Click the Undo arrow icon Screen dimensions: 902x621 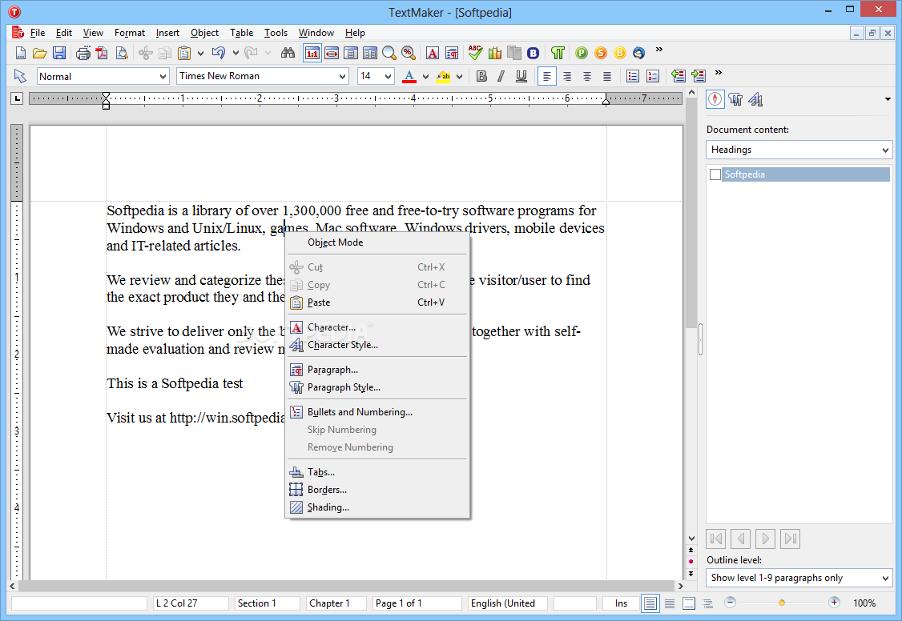[218, 54]
